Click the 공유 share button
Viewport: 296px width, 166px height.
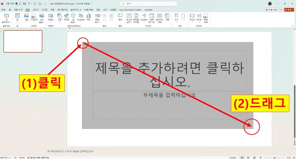289,10
